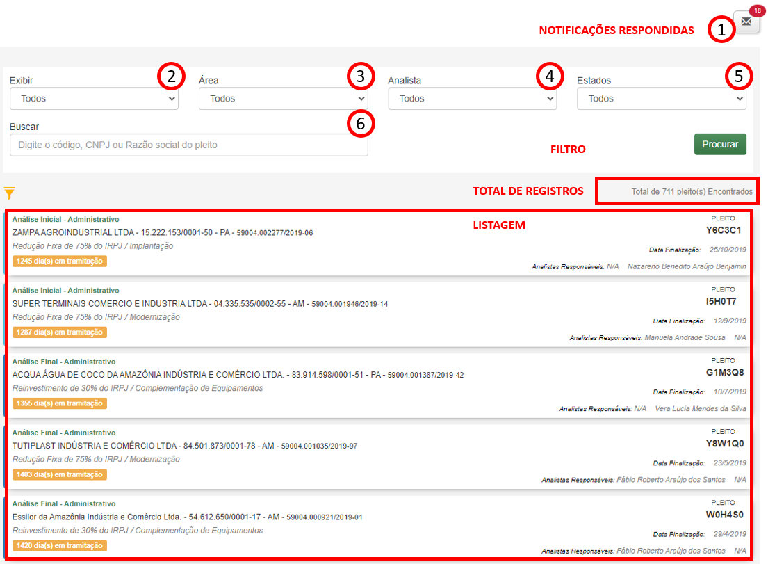Image resolution: width=768 pixels, height=564 pixels.
Task: Select the Essilor da Amazônia entry text
Action: (x=188, y=517)
